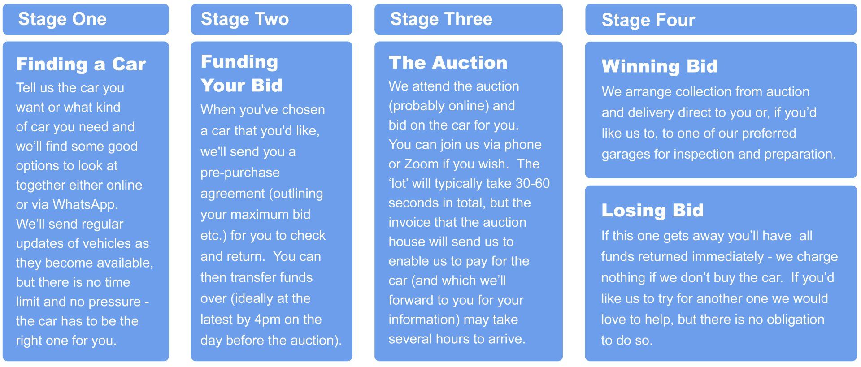
Task: Click 'to do so.' closing text
Action: point(626,341)
